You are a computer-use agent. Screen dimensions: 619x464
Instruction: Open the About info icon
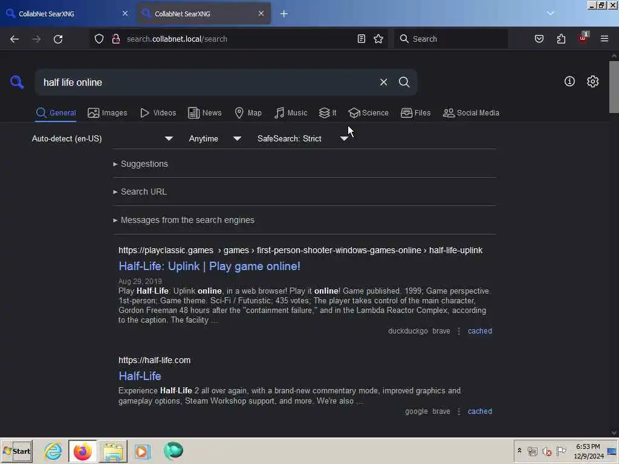[x=569, y=82]
